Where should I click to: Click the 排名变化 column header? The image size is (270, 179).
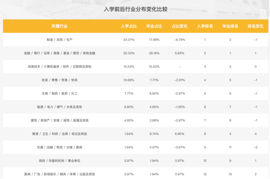click(x=256, y=26)
